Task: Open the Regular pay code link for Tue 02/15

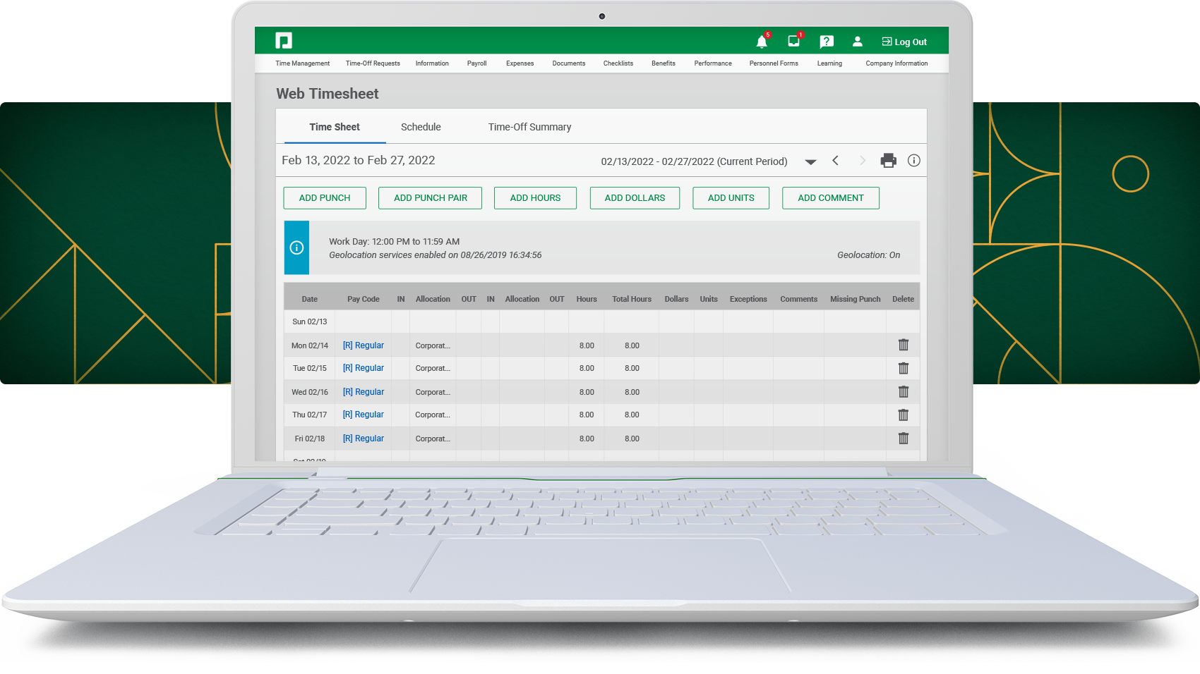Action: pyautogui.click(x=364, y=368)
